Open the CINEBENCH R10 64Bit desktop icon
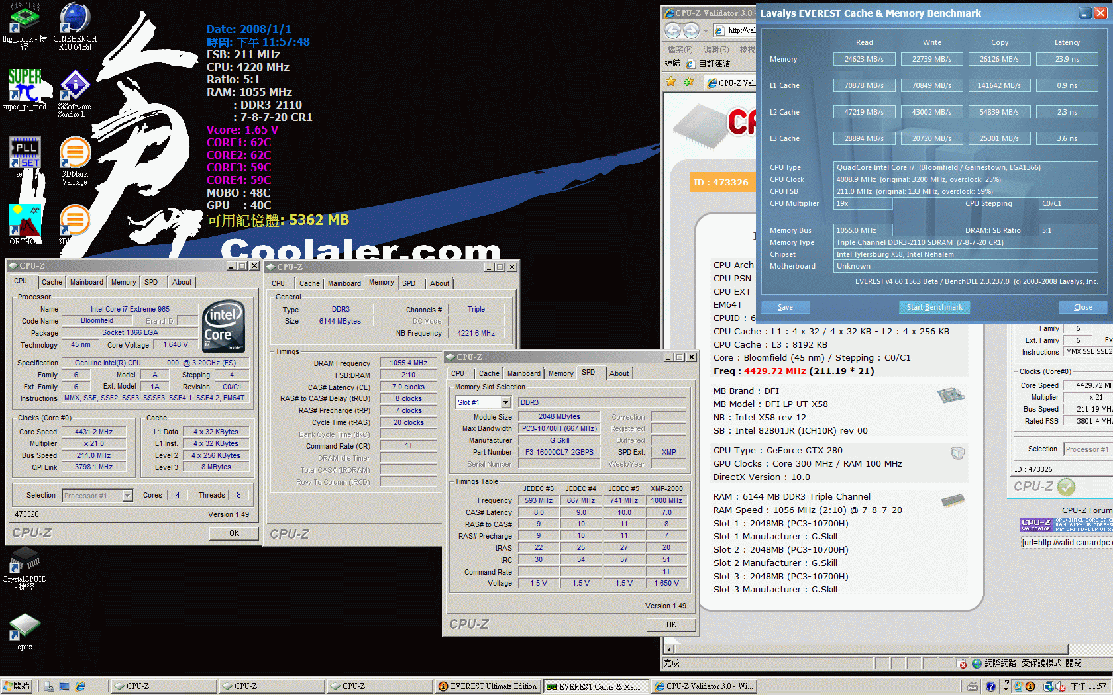The image size is (1113, 695). (x=75, y=26)
